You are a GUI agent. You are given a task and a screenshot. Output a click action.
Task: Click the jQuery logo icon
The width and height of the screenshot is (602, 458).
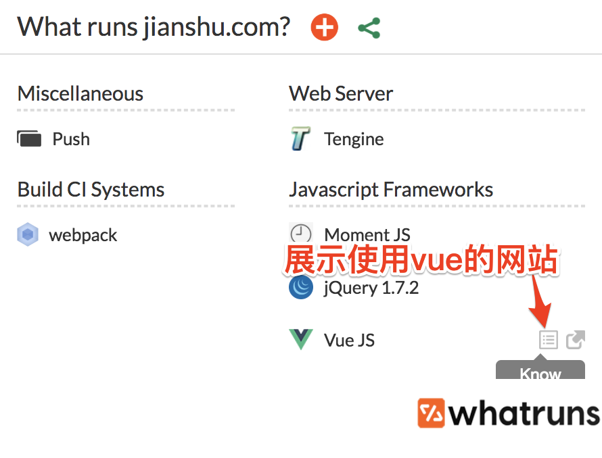[x=301, y=287]
